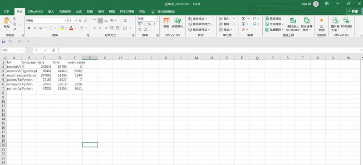Screen dimensions: 363x165
Task: Click the 高级筛选 advanced filter button
Action: [273, 19]
